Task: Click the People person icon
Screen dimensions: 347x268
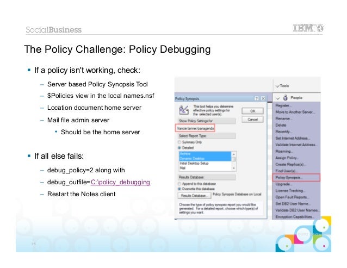Action: 286,97
